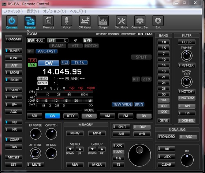Toggle the ATT attenuator button in the left column

click(14, 97)
